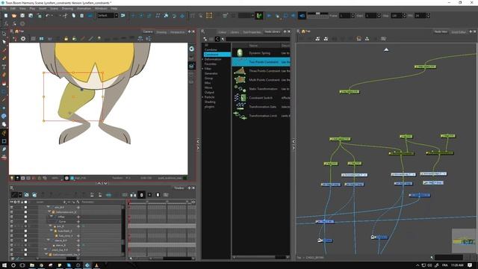Click the Transformation Gate node icon
Image resolution: width=478 pixels, height=269 pixels.
click(x=240, y=106)
